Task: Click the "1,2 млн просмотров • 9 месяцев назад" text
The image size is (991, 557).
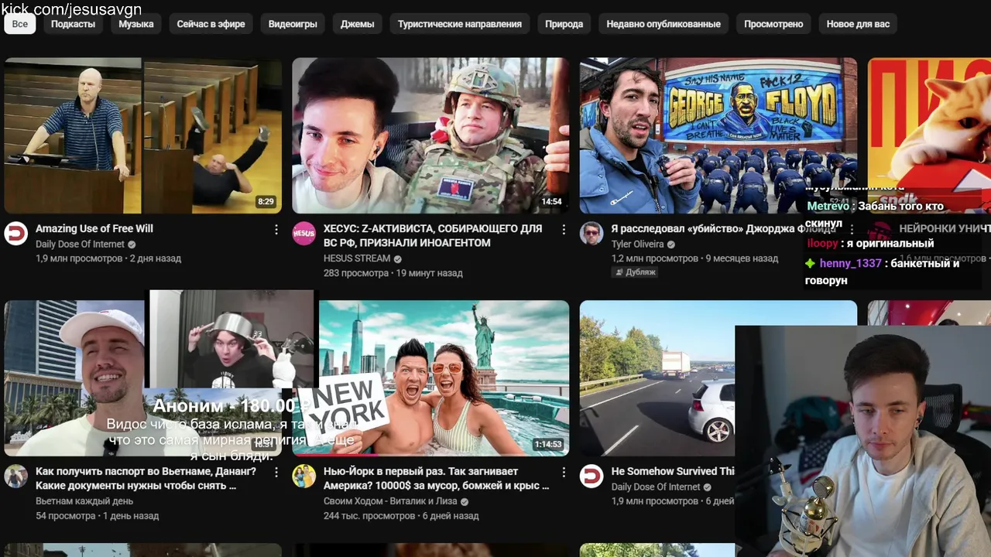Action: click(x=695, y=258)
